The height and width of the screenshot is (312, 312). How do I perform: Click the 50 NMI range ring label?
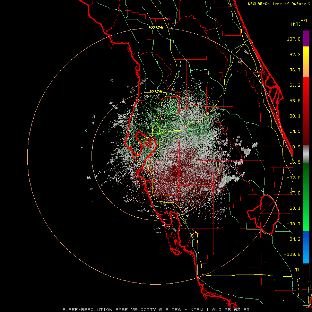pyautogui.click(x=156, y=92)
